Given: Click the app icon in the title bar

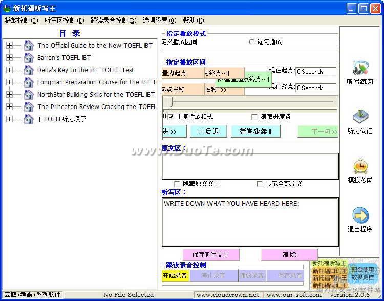Looking at the screenshot, I should tap(7, 8).
